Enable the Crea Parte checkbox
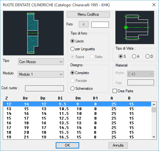This screenshot has height=151, width=159. click(123, 91)
